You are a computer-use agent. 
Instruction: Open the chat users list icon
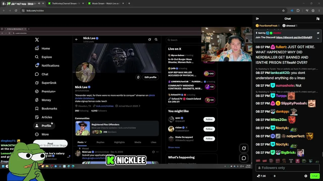[x=318, y=19]
